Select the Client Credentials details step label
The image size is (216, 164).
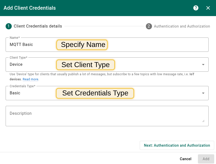38,26
